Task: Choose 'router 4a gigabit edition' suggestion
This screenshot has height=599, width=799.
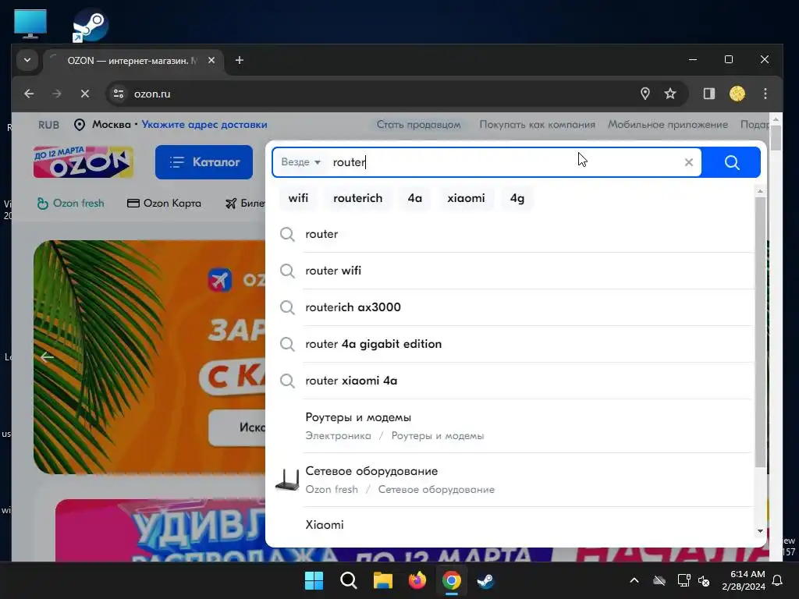Action: coord(515,344)
